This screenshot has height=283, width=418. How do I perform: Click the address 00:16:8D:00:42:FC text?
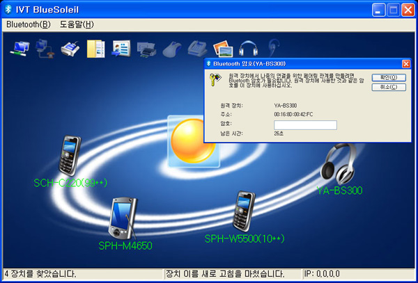(x=293, y=114)
